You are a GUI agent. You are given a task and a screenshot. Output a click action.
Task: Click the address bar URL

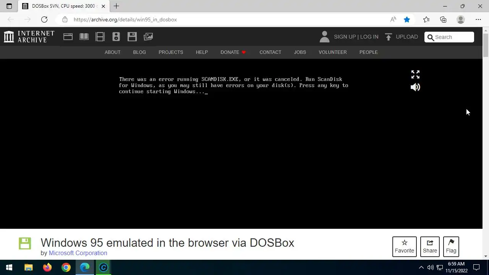coord(125,19)
